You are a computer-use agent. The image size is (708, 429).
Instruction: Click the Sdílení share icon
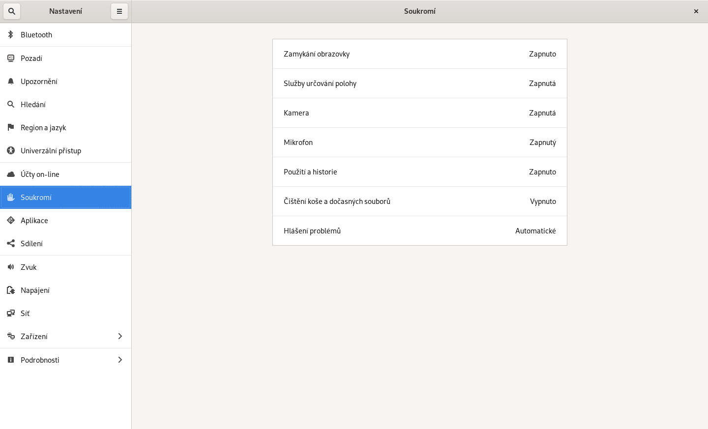[11, 243]
